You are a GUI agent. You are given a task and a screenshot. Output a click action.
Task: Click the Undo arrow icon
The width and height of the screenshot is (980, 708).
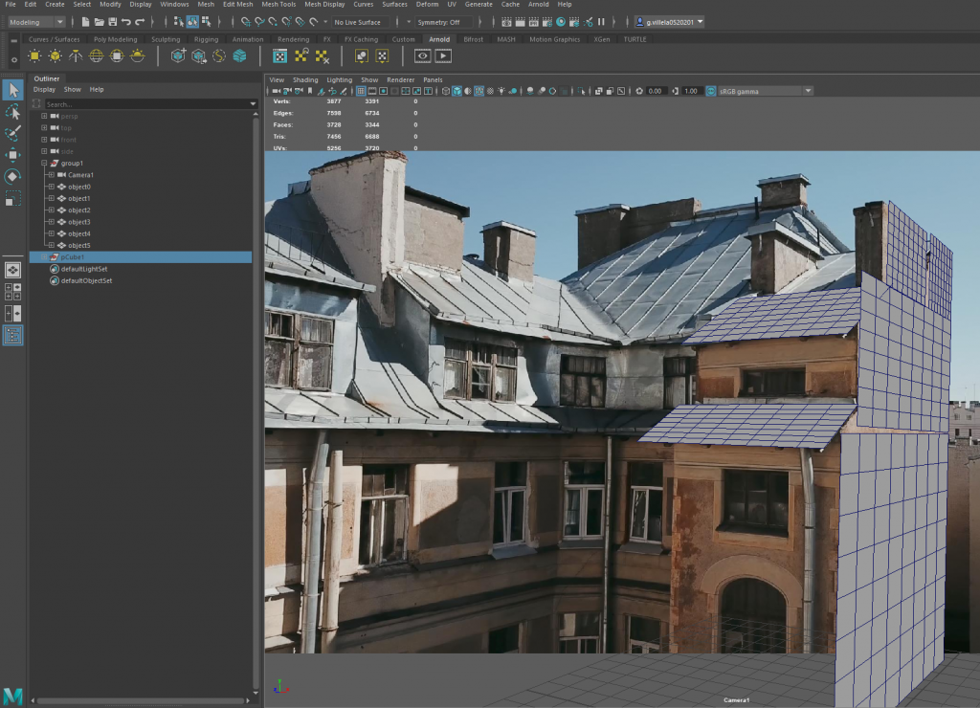point(126,21)
